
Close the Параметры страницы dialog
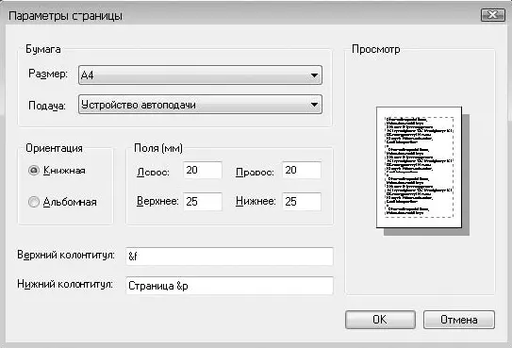pos(493,15)
